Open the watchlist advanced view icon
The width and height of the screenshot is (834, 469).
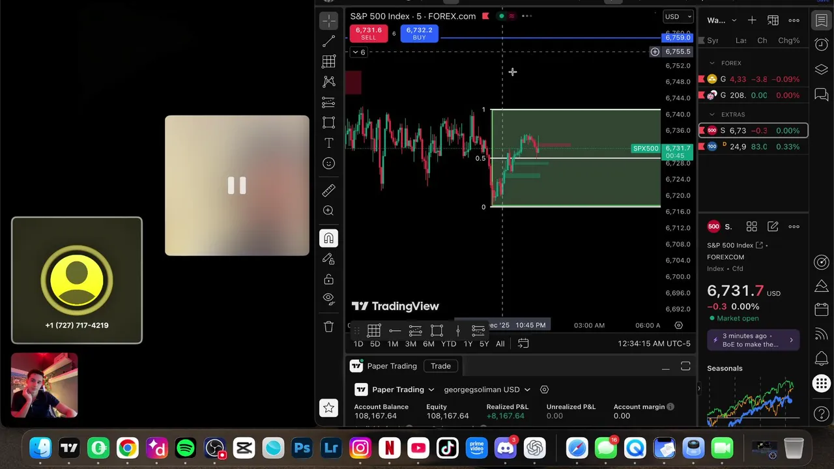(773, 20)
